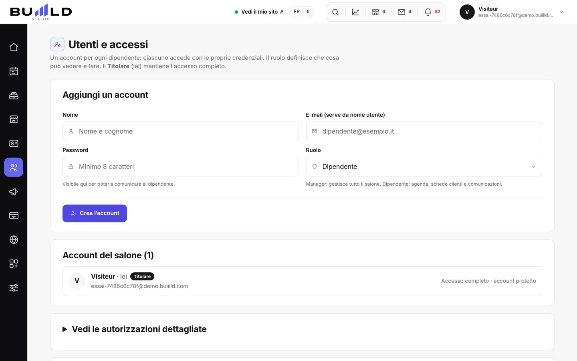The image size is (577, 361).
Task: Open the home icon in sidebar
Action: coord(14,47)
